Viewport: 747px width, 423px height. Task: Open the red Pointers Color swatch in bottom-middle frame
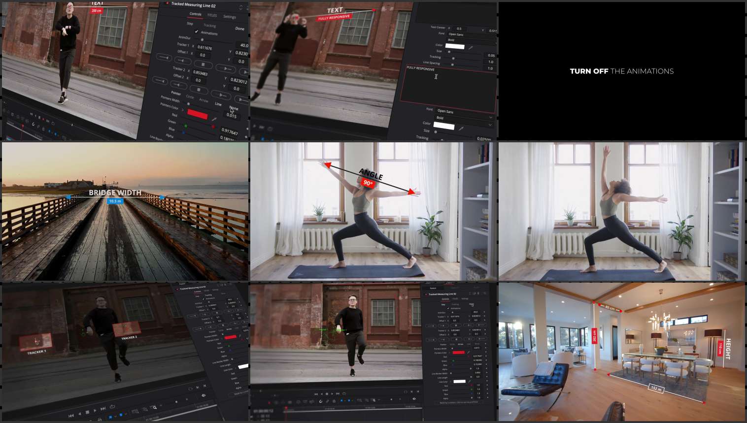tap(458, 353)
